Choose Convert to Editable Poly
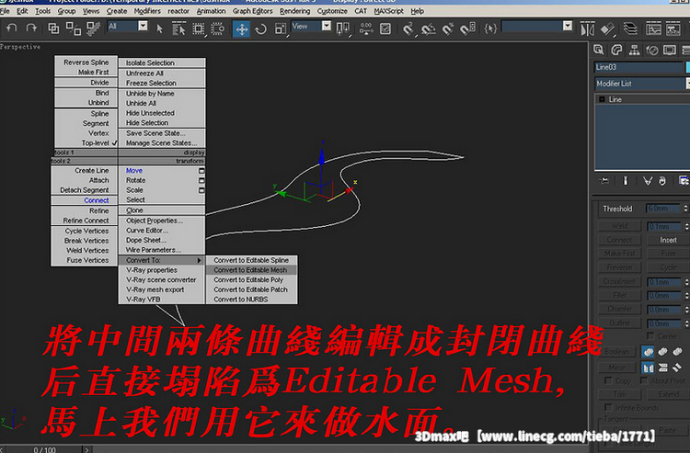 251,279
